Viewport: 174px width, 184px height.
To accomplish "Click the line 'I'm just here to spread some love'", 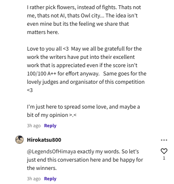I will pyautogui.click(x=83, y=107).
